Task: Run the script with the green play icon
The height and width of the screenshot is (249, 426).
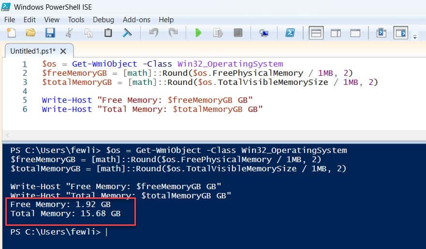Action: click(x=198, y=33)
